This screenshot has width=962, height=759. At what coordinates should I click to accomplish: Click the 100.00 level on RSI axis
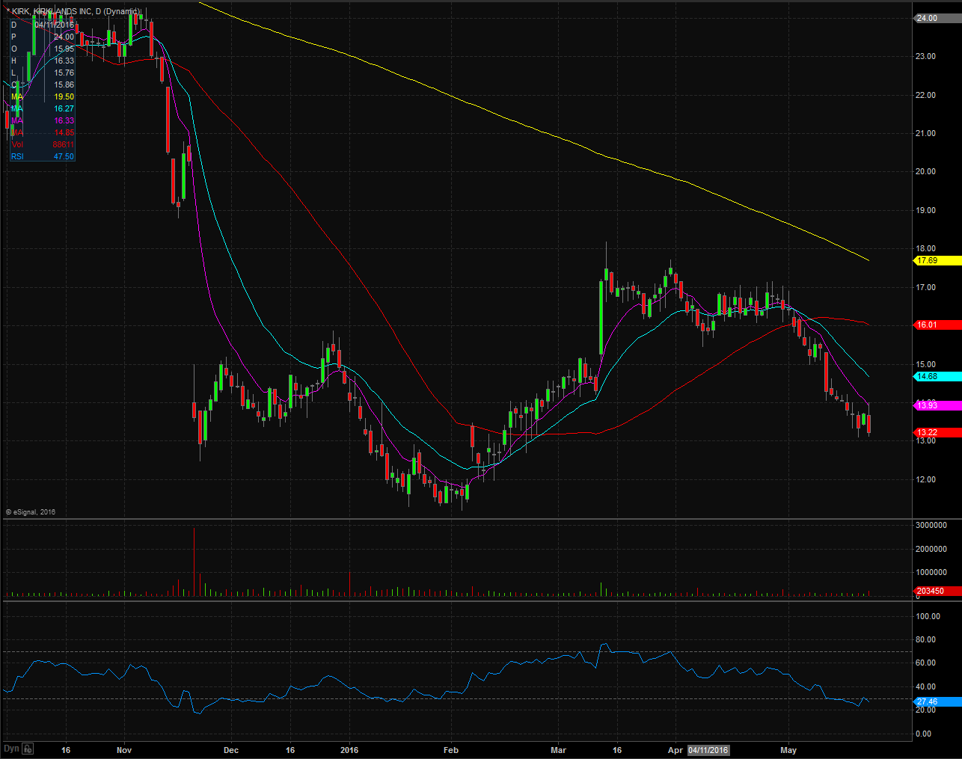928,616
